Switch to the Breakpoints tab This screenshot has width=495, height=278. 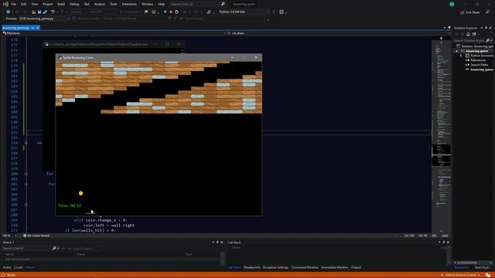(x=252, y=268)
